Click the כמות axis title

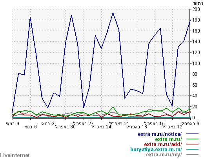coord(199,4)
